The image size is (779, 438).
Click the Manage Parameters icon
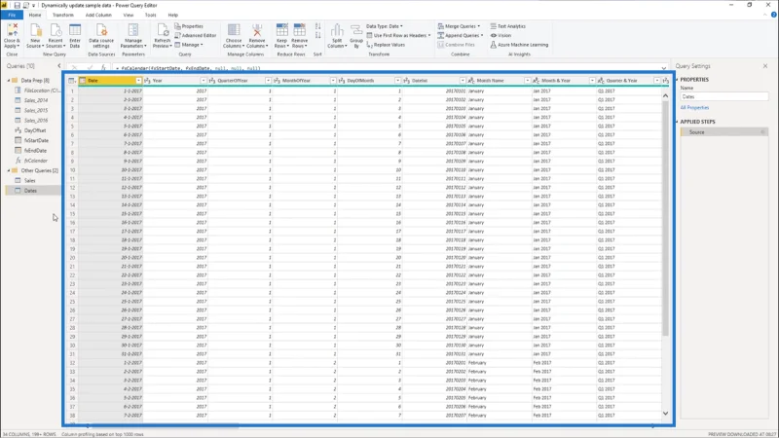(132, 31)
